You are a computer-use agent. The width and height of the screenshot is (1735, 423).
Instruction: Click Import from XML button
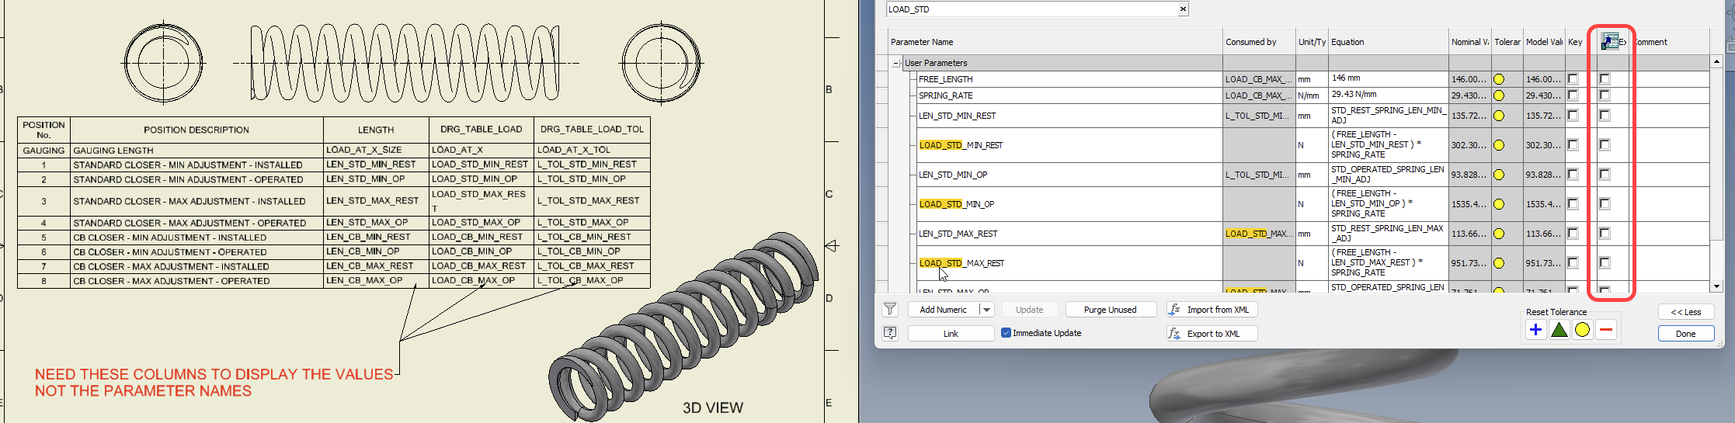tap(1212, 310)
